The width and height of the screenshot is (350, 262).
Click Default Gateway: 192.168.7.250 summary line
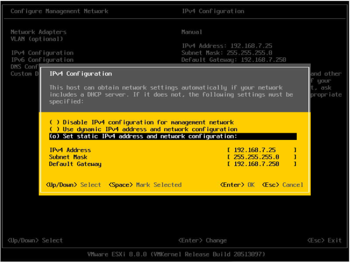234,60
